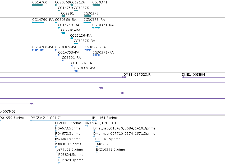
Task: Click protein CG30375-PA label
Action: click(x=95, y=47)
